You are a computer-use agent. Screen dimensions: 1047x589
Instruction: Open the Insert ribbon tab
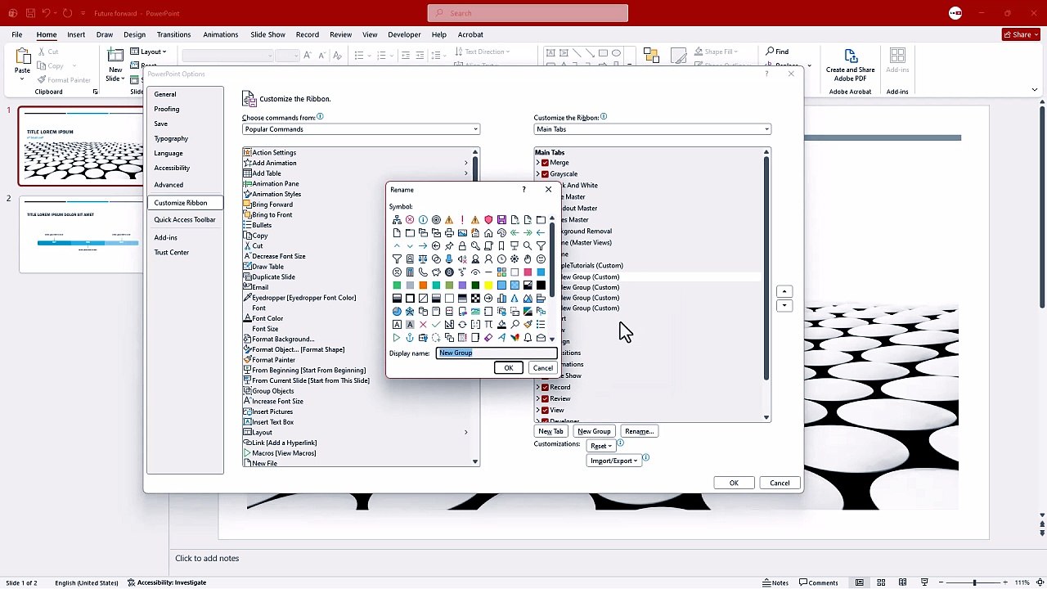coord(76,34)
